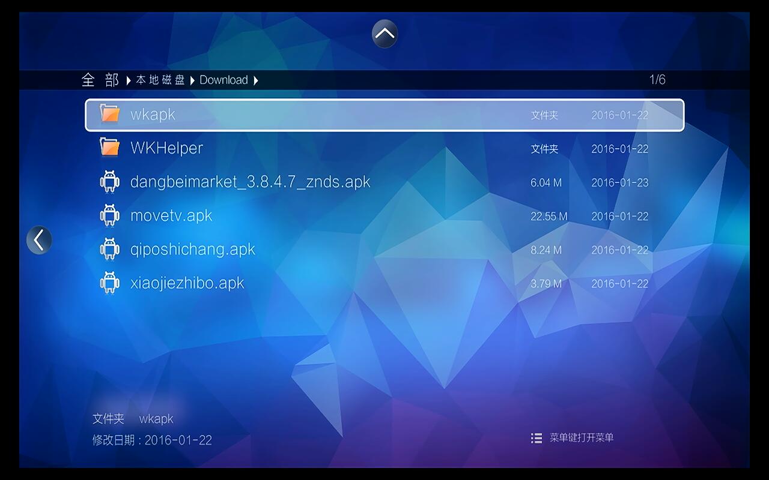Select the Android icon for dangbeimarket_3.8.4.7_znds.apk
769x480 pixels.
tap(109, 182)
